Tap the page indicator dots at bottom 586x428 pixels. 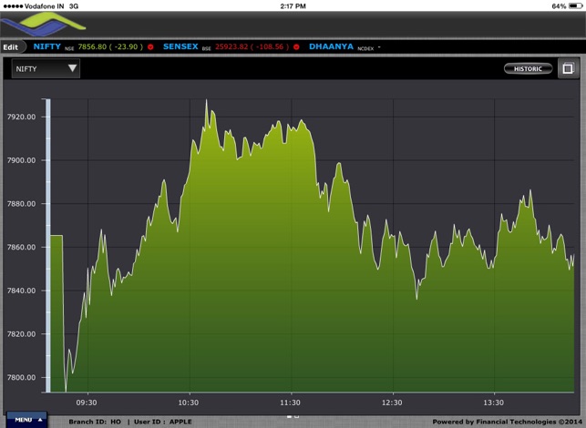(293, 416)
